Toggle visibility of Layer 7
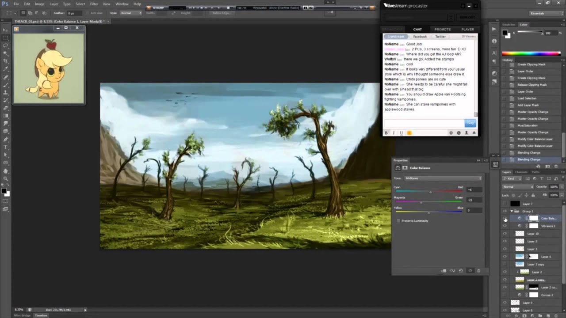This screenshot has height=318, width=566. pos(505,204)
